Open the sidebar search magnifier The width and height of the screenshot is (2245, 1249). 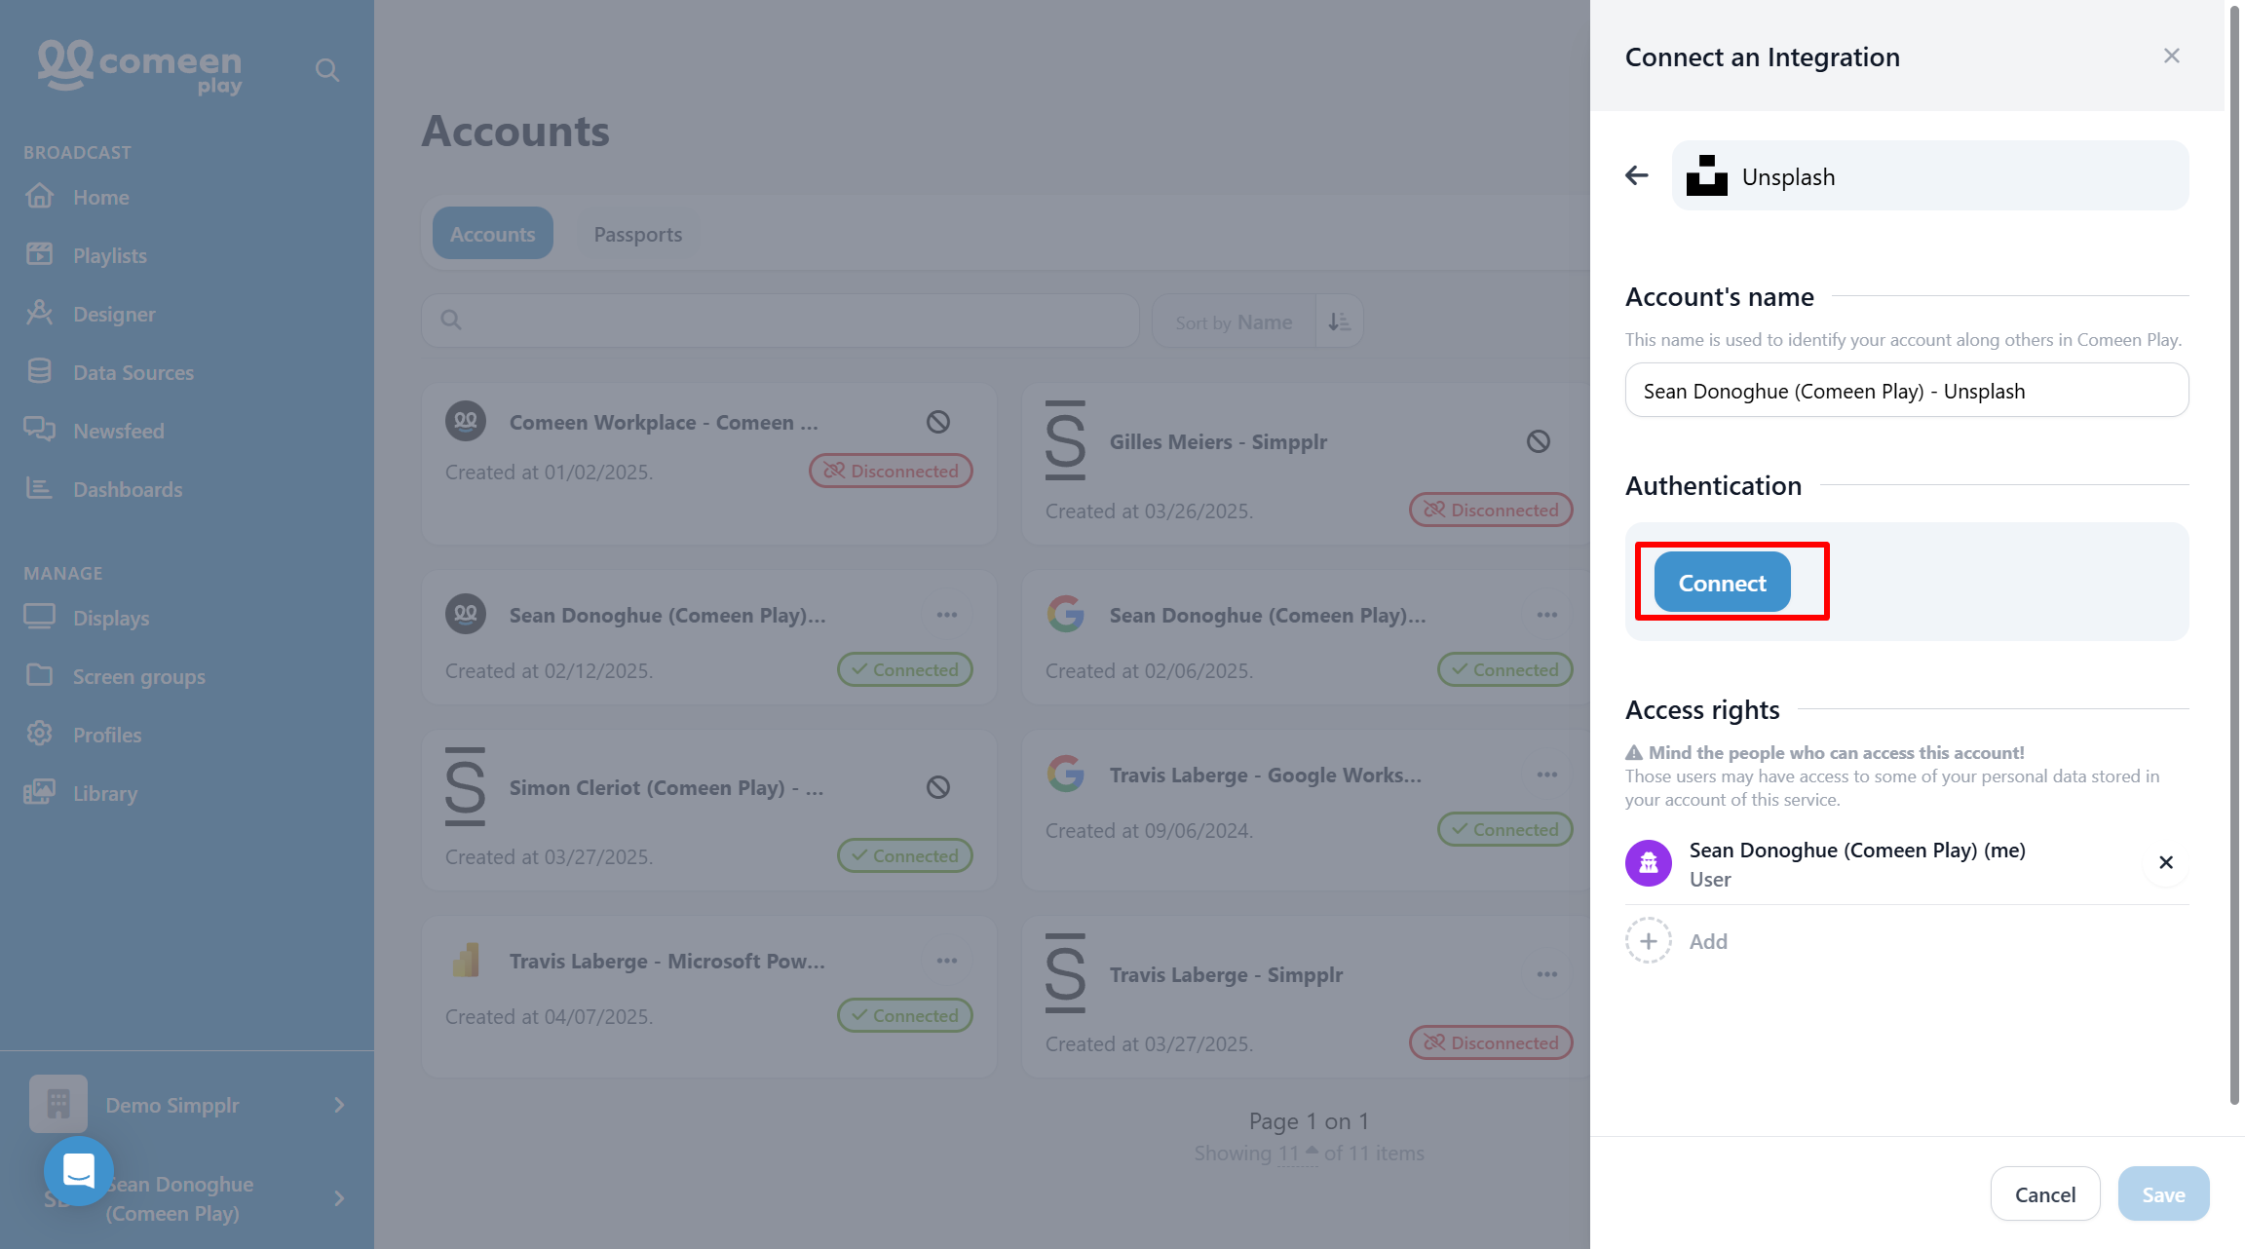[327, 70]
